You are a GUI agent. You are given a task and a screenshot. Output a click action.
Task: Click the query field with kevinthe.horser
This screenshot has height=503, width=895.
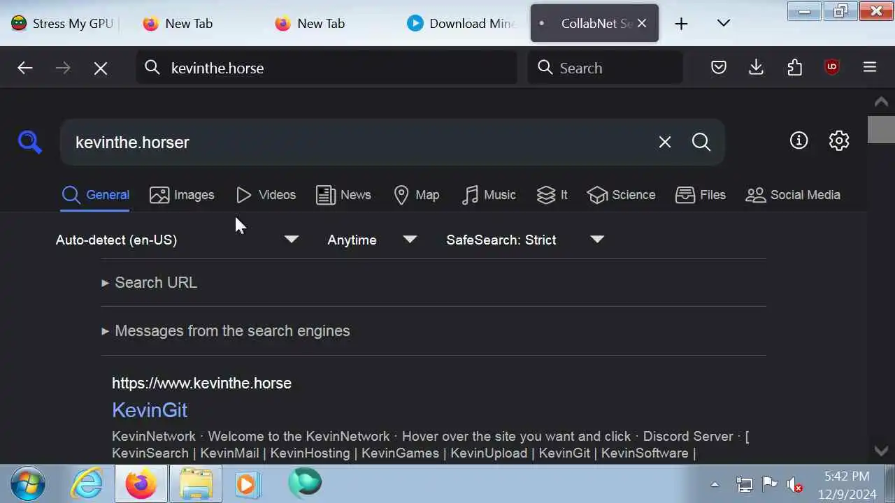click(x=357, y=143)
